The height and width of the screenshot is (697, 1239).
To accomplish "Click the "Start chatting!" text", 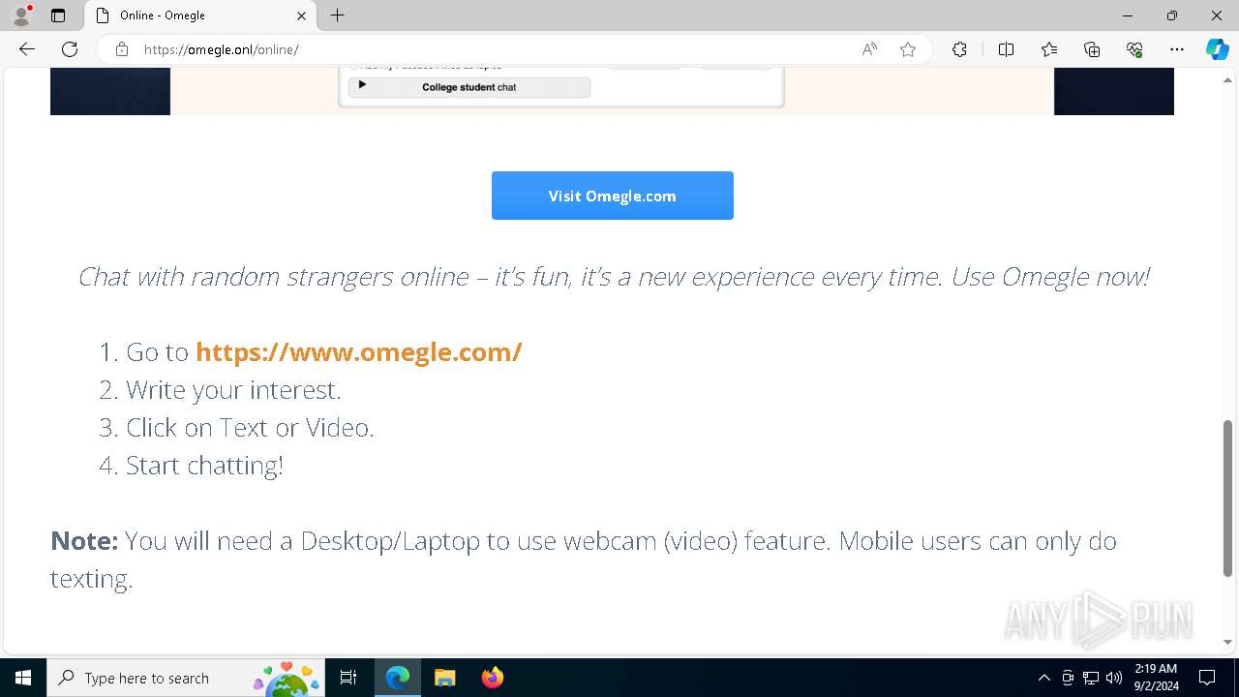I will point(204,466).
